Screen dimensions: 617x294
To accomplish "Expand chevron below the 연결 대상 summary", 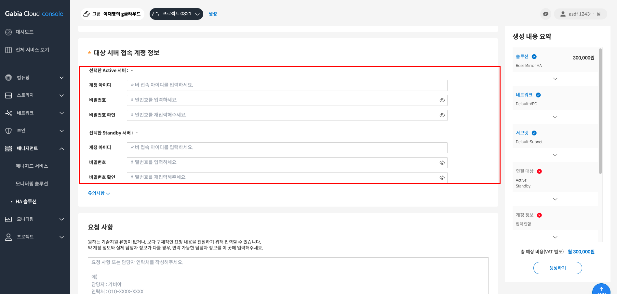I will point(555,199).
